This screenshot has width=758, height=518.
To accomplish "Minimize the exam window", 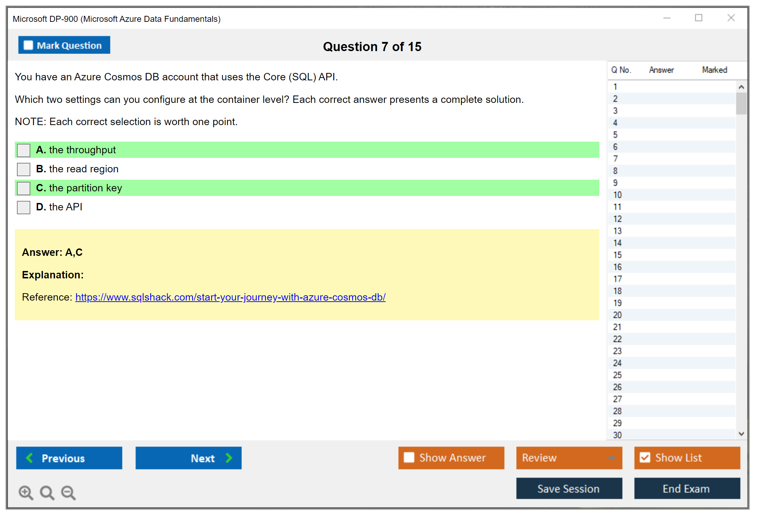I will coord(667,18).
